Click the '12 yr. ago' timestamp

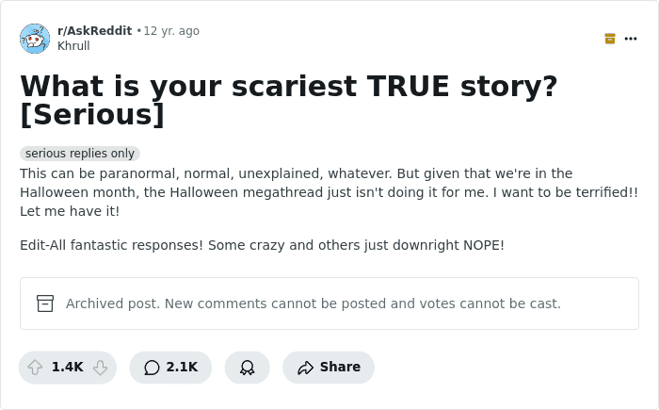(x=171, y=31)
